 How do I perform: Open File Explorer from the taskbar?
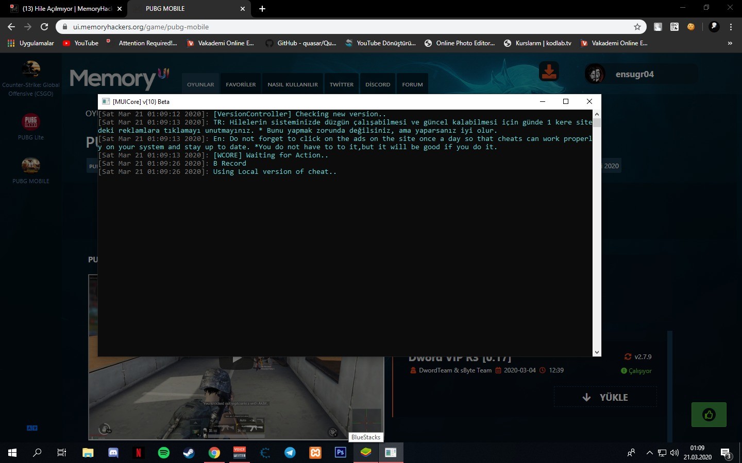tap(88, 453)
